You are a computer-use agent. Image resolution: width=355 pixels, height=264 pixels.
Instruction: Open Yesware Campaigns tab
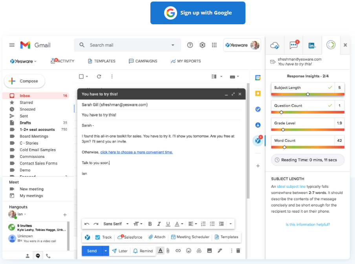[x=143, y=61]
